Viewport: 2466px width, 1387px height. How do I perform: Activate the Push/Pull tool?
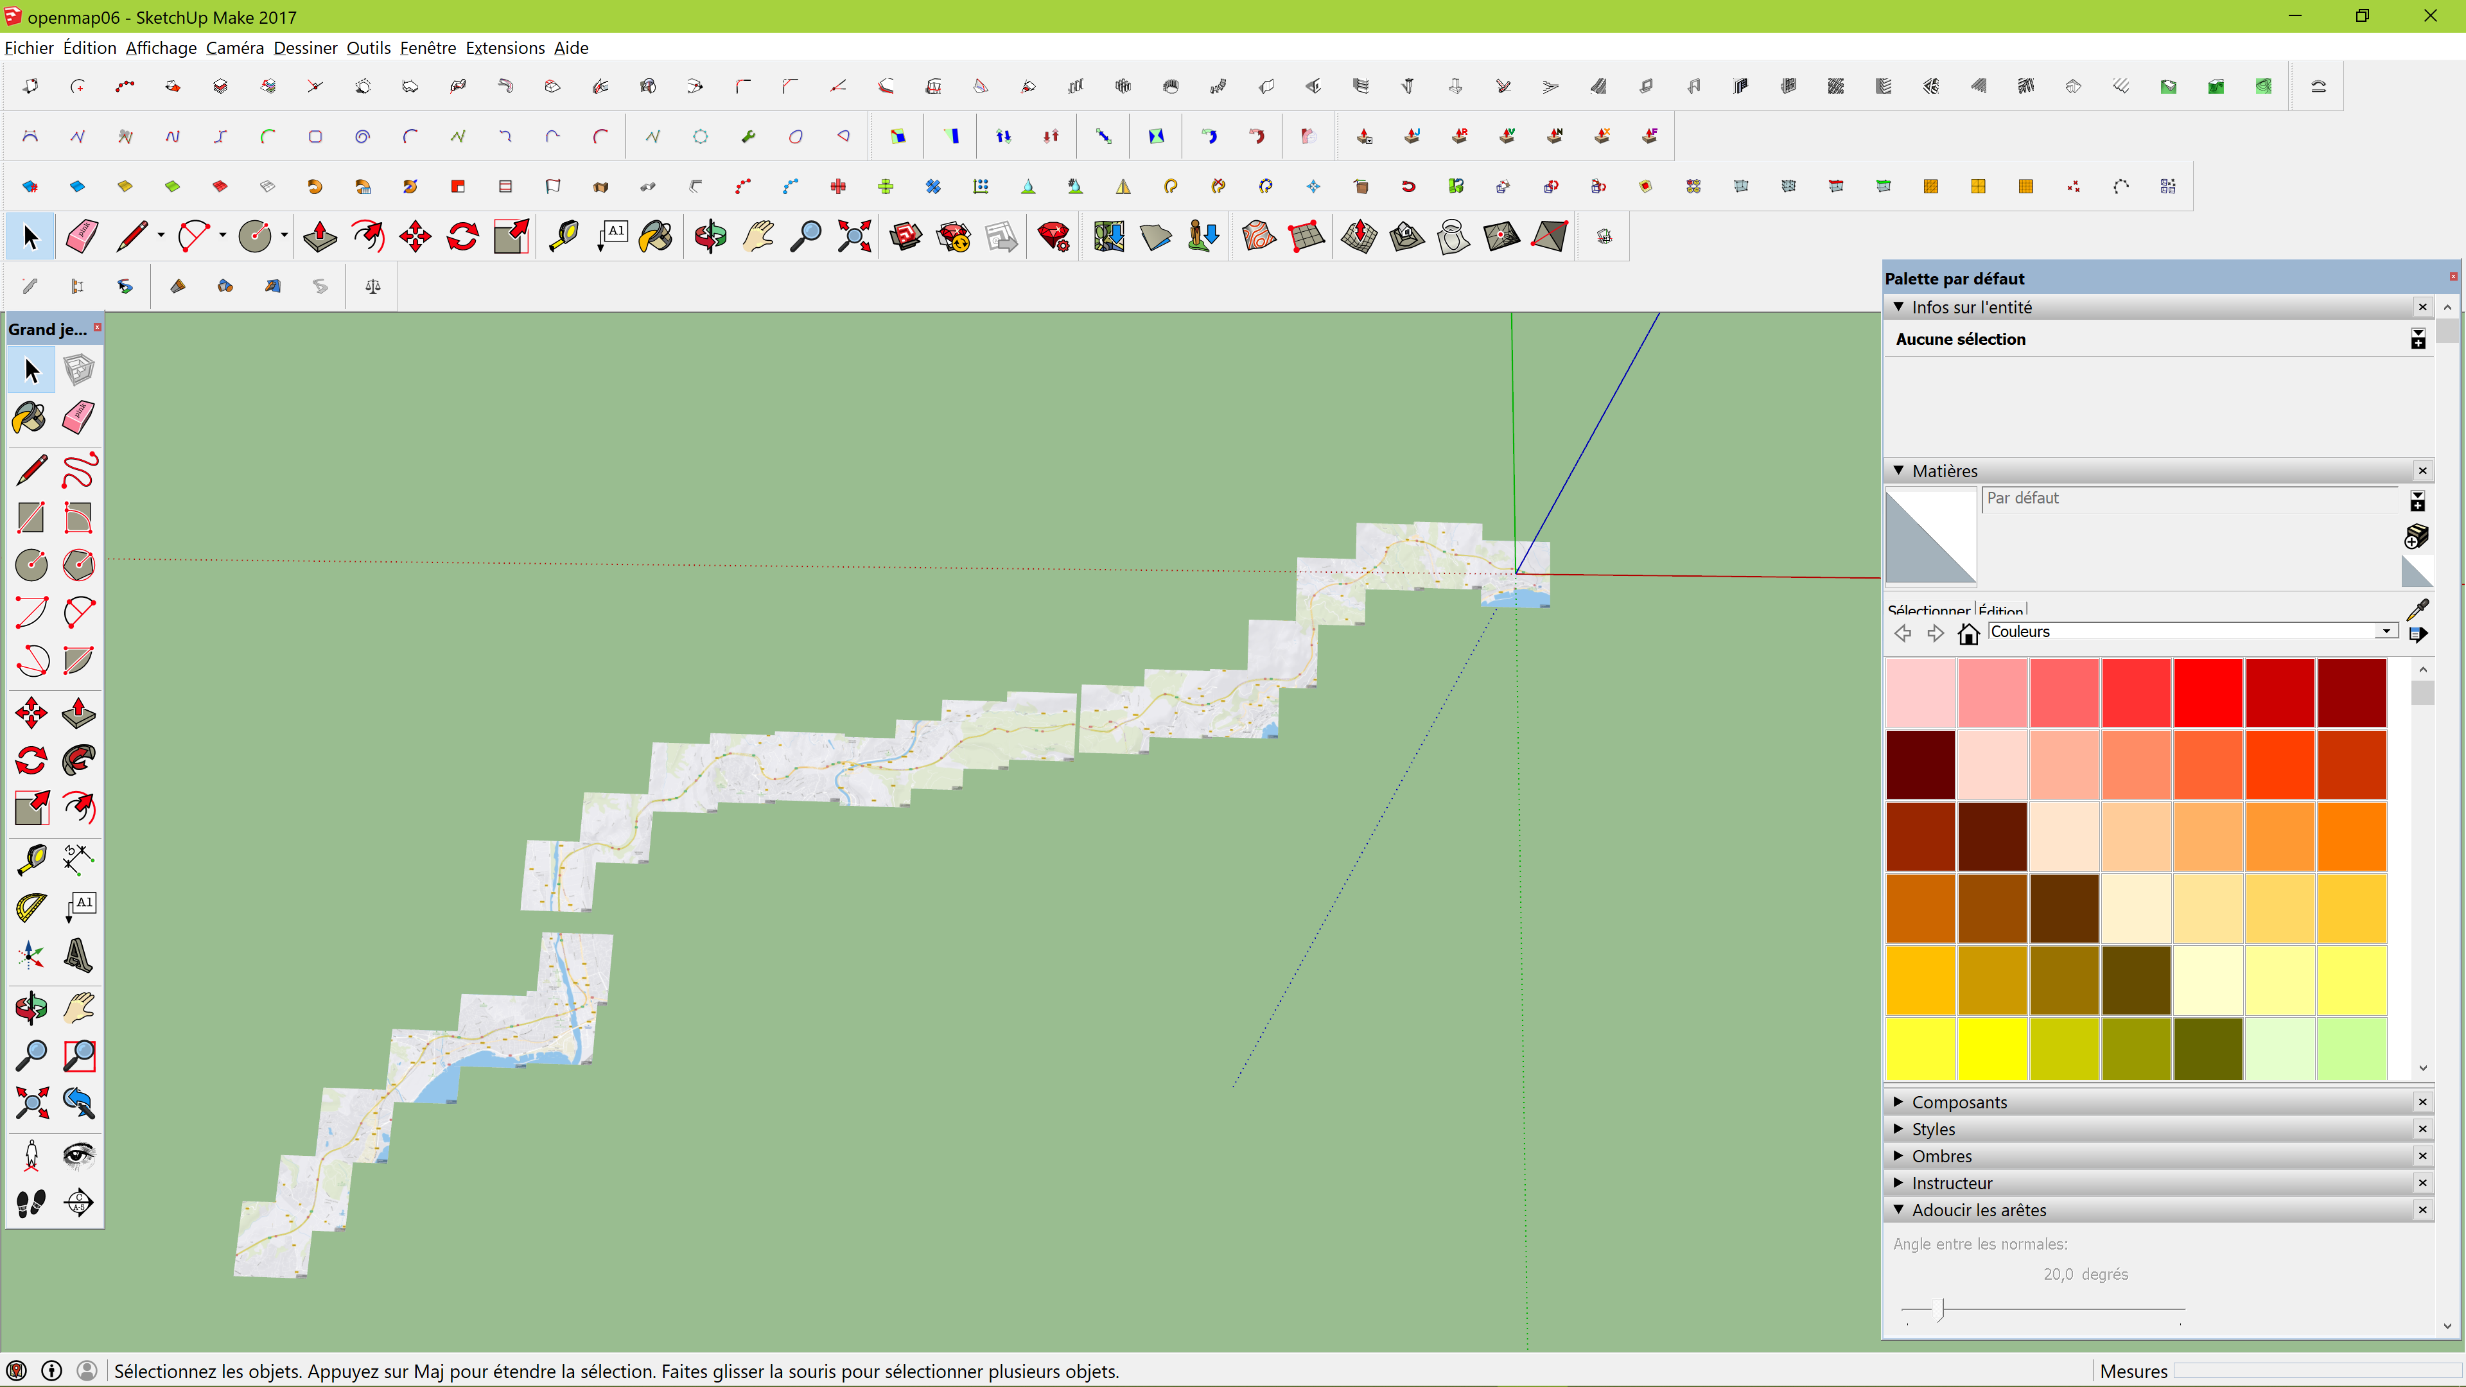tap(320, 236)
